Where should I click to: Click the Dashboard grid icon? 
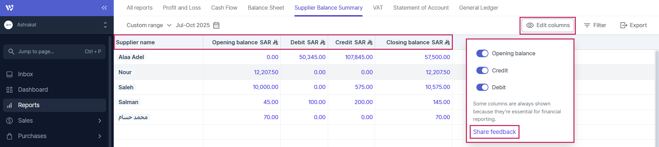[x=10, y=90]
